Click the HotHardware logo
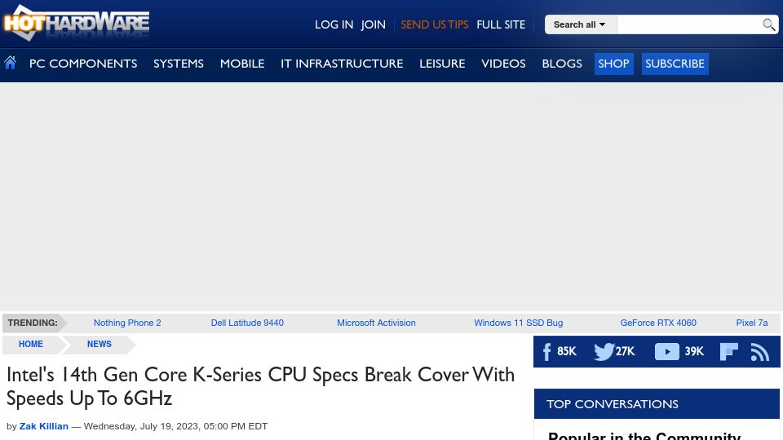 pyautogui.click(x=77, y=23)
